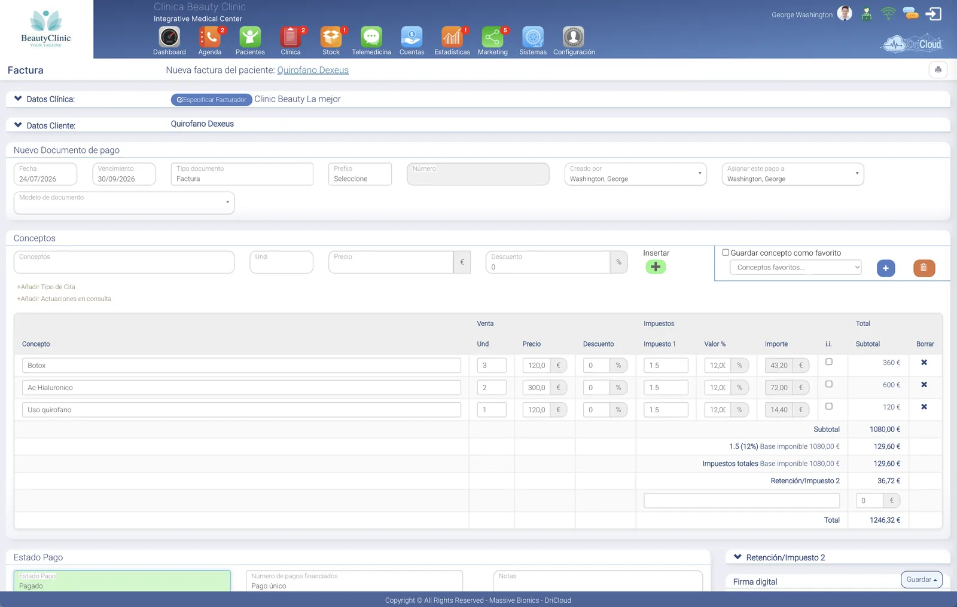Open the Agenda phone icon
This screenshot has height=607, width=957.
coord(210,37)
